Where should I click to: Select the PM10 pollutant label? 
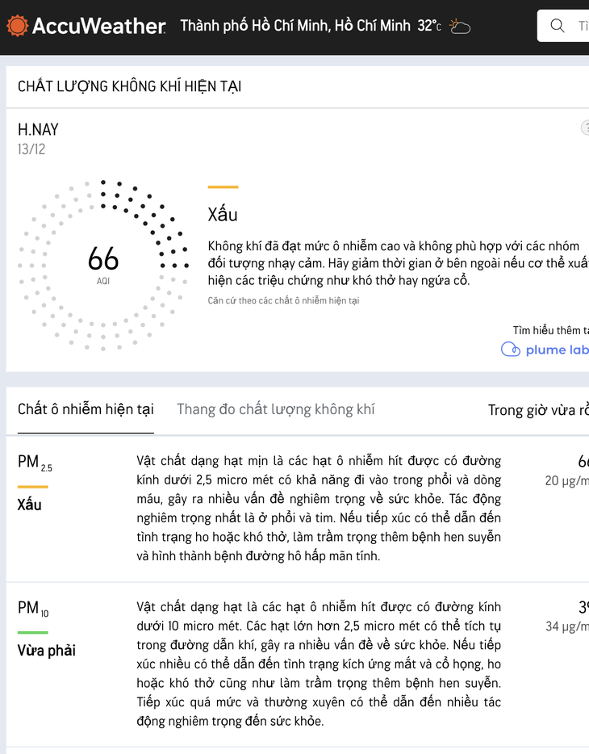[x=33, y=609]
